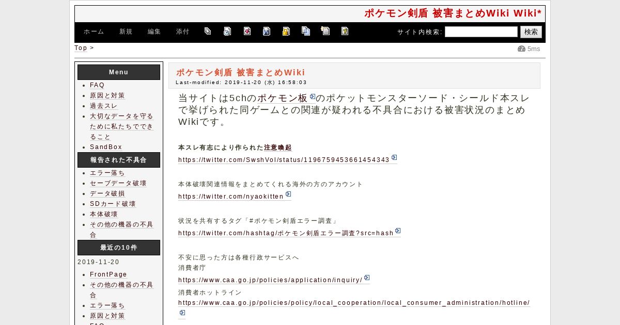The height and width of the screenshot is (325, 620).
Task: Open その他の機器の不具合 under 最近の10件
Action: point(121,290)
